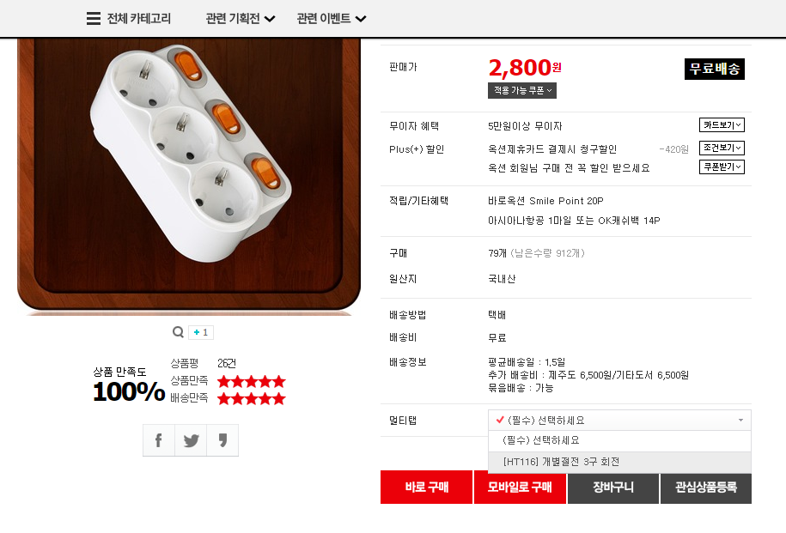Open the 전체 카테고리 hamburger menu icon
This screenshot has width=786, height=533.
pyautogui.click(x=94, y=19)
